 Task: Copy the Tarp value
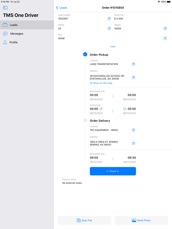point(165,38)
